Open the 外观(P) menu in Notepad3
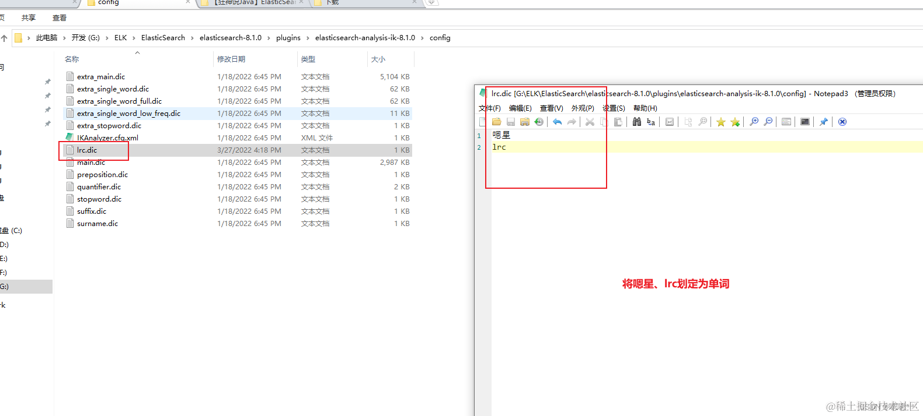Image resolution: width=923 pixels, height=416 pixels. coord(583,108)
